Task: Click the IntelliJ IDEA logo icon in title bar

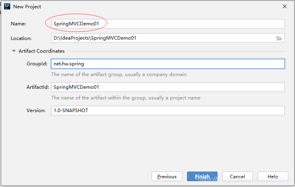Action: pyautogui.click(x=7, y=6)
